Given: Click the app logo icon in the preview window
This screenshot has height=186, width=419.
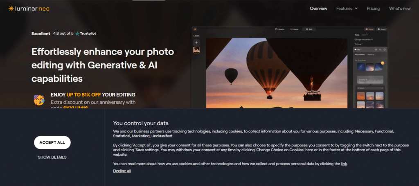Looking at the screenshot, I should pyautogui.click(x=195, y=29).
